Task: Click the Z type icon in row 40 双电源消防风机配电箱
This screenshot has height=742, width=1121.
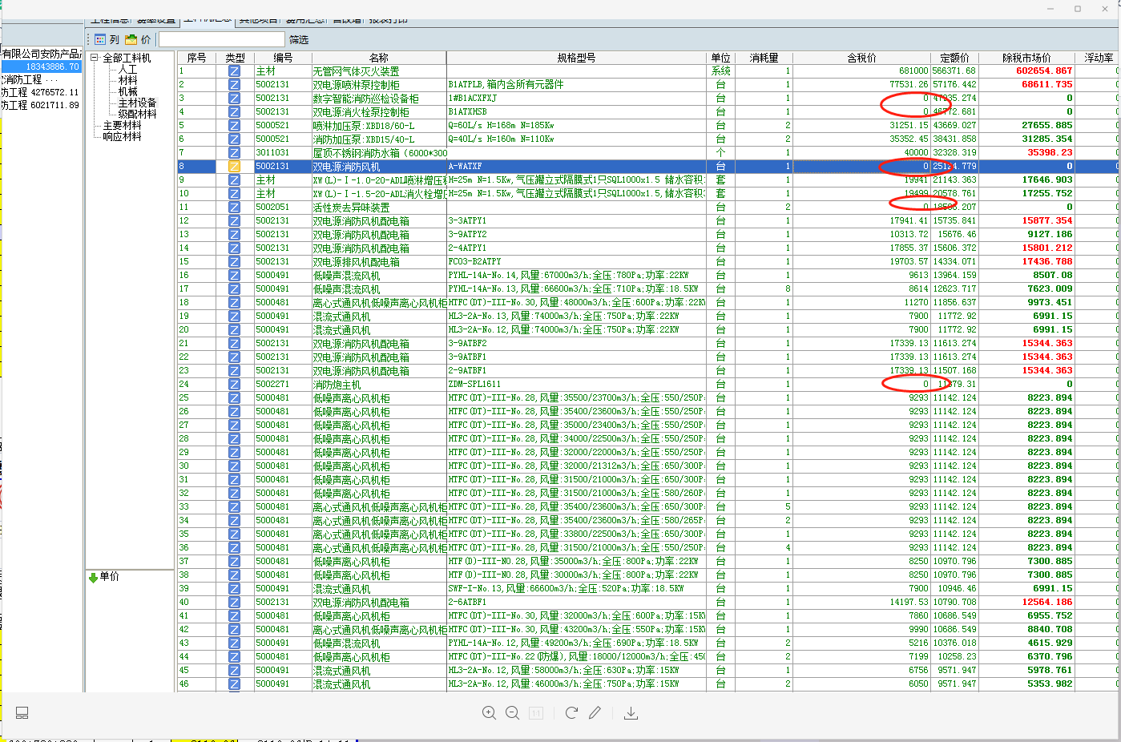Action: (x=234, y=603)
